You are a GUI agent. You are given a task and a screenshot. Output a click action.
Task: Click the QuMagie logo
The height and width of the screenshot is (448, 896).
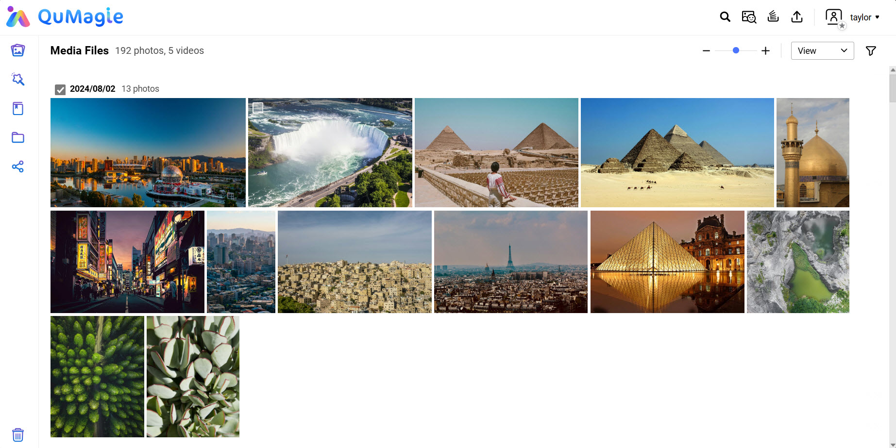pyautogui.click(x=65, y=17)
